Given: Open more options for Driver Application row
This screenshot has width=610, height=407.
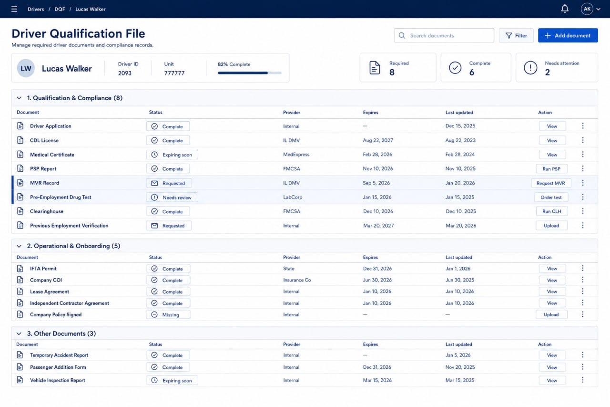Looking at the screenshot, I should click(582, 126).
